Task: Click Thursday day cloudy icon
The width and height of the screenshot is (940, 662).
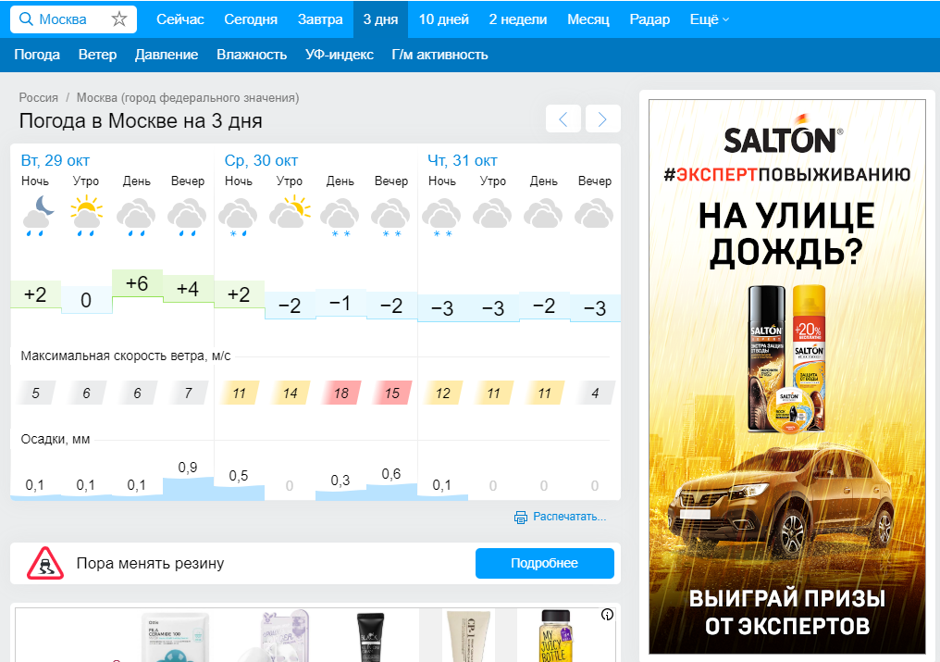Action: click(x=544, y=214)
